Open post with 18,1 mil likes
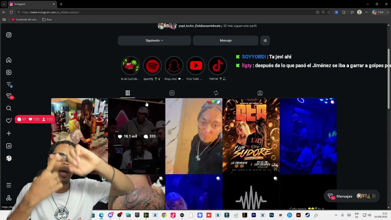Image resolution: width=391 pixels, height=220 pixels. click(137, 136)
